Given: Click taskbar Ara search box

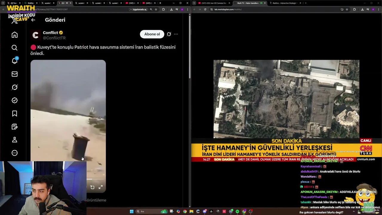Looking at the screenshot, I should pyautogui.click(x=152, y=211).
